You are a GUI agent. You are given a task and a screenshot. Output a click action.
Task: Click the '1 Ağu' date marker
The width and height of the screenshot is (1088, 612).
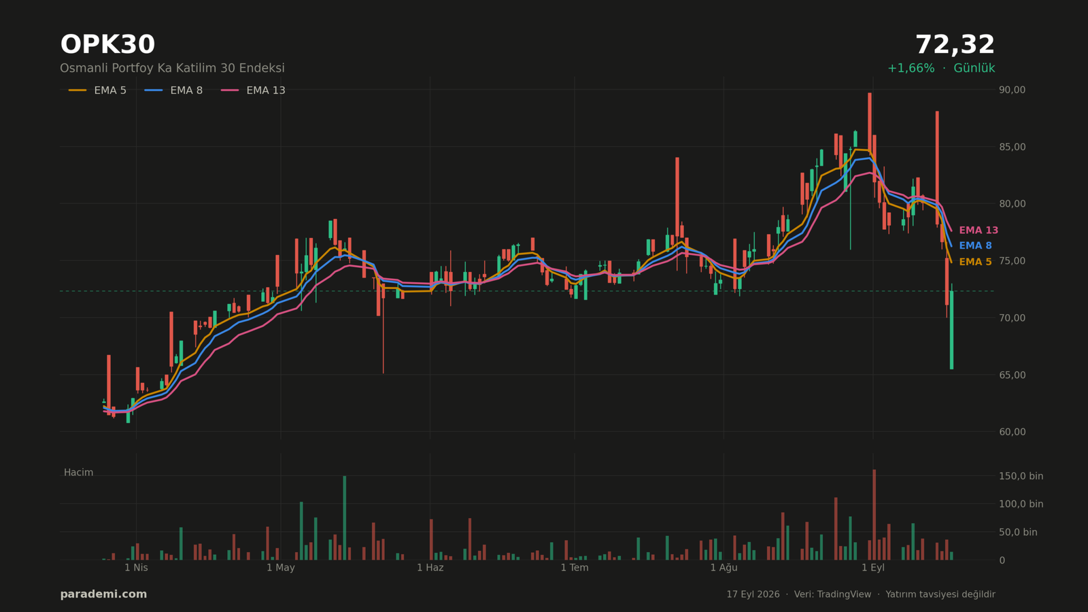[x=724, y=568]
